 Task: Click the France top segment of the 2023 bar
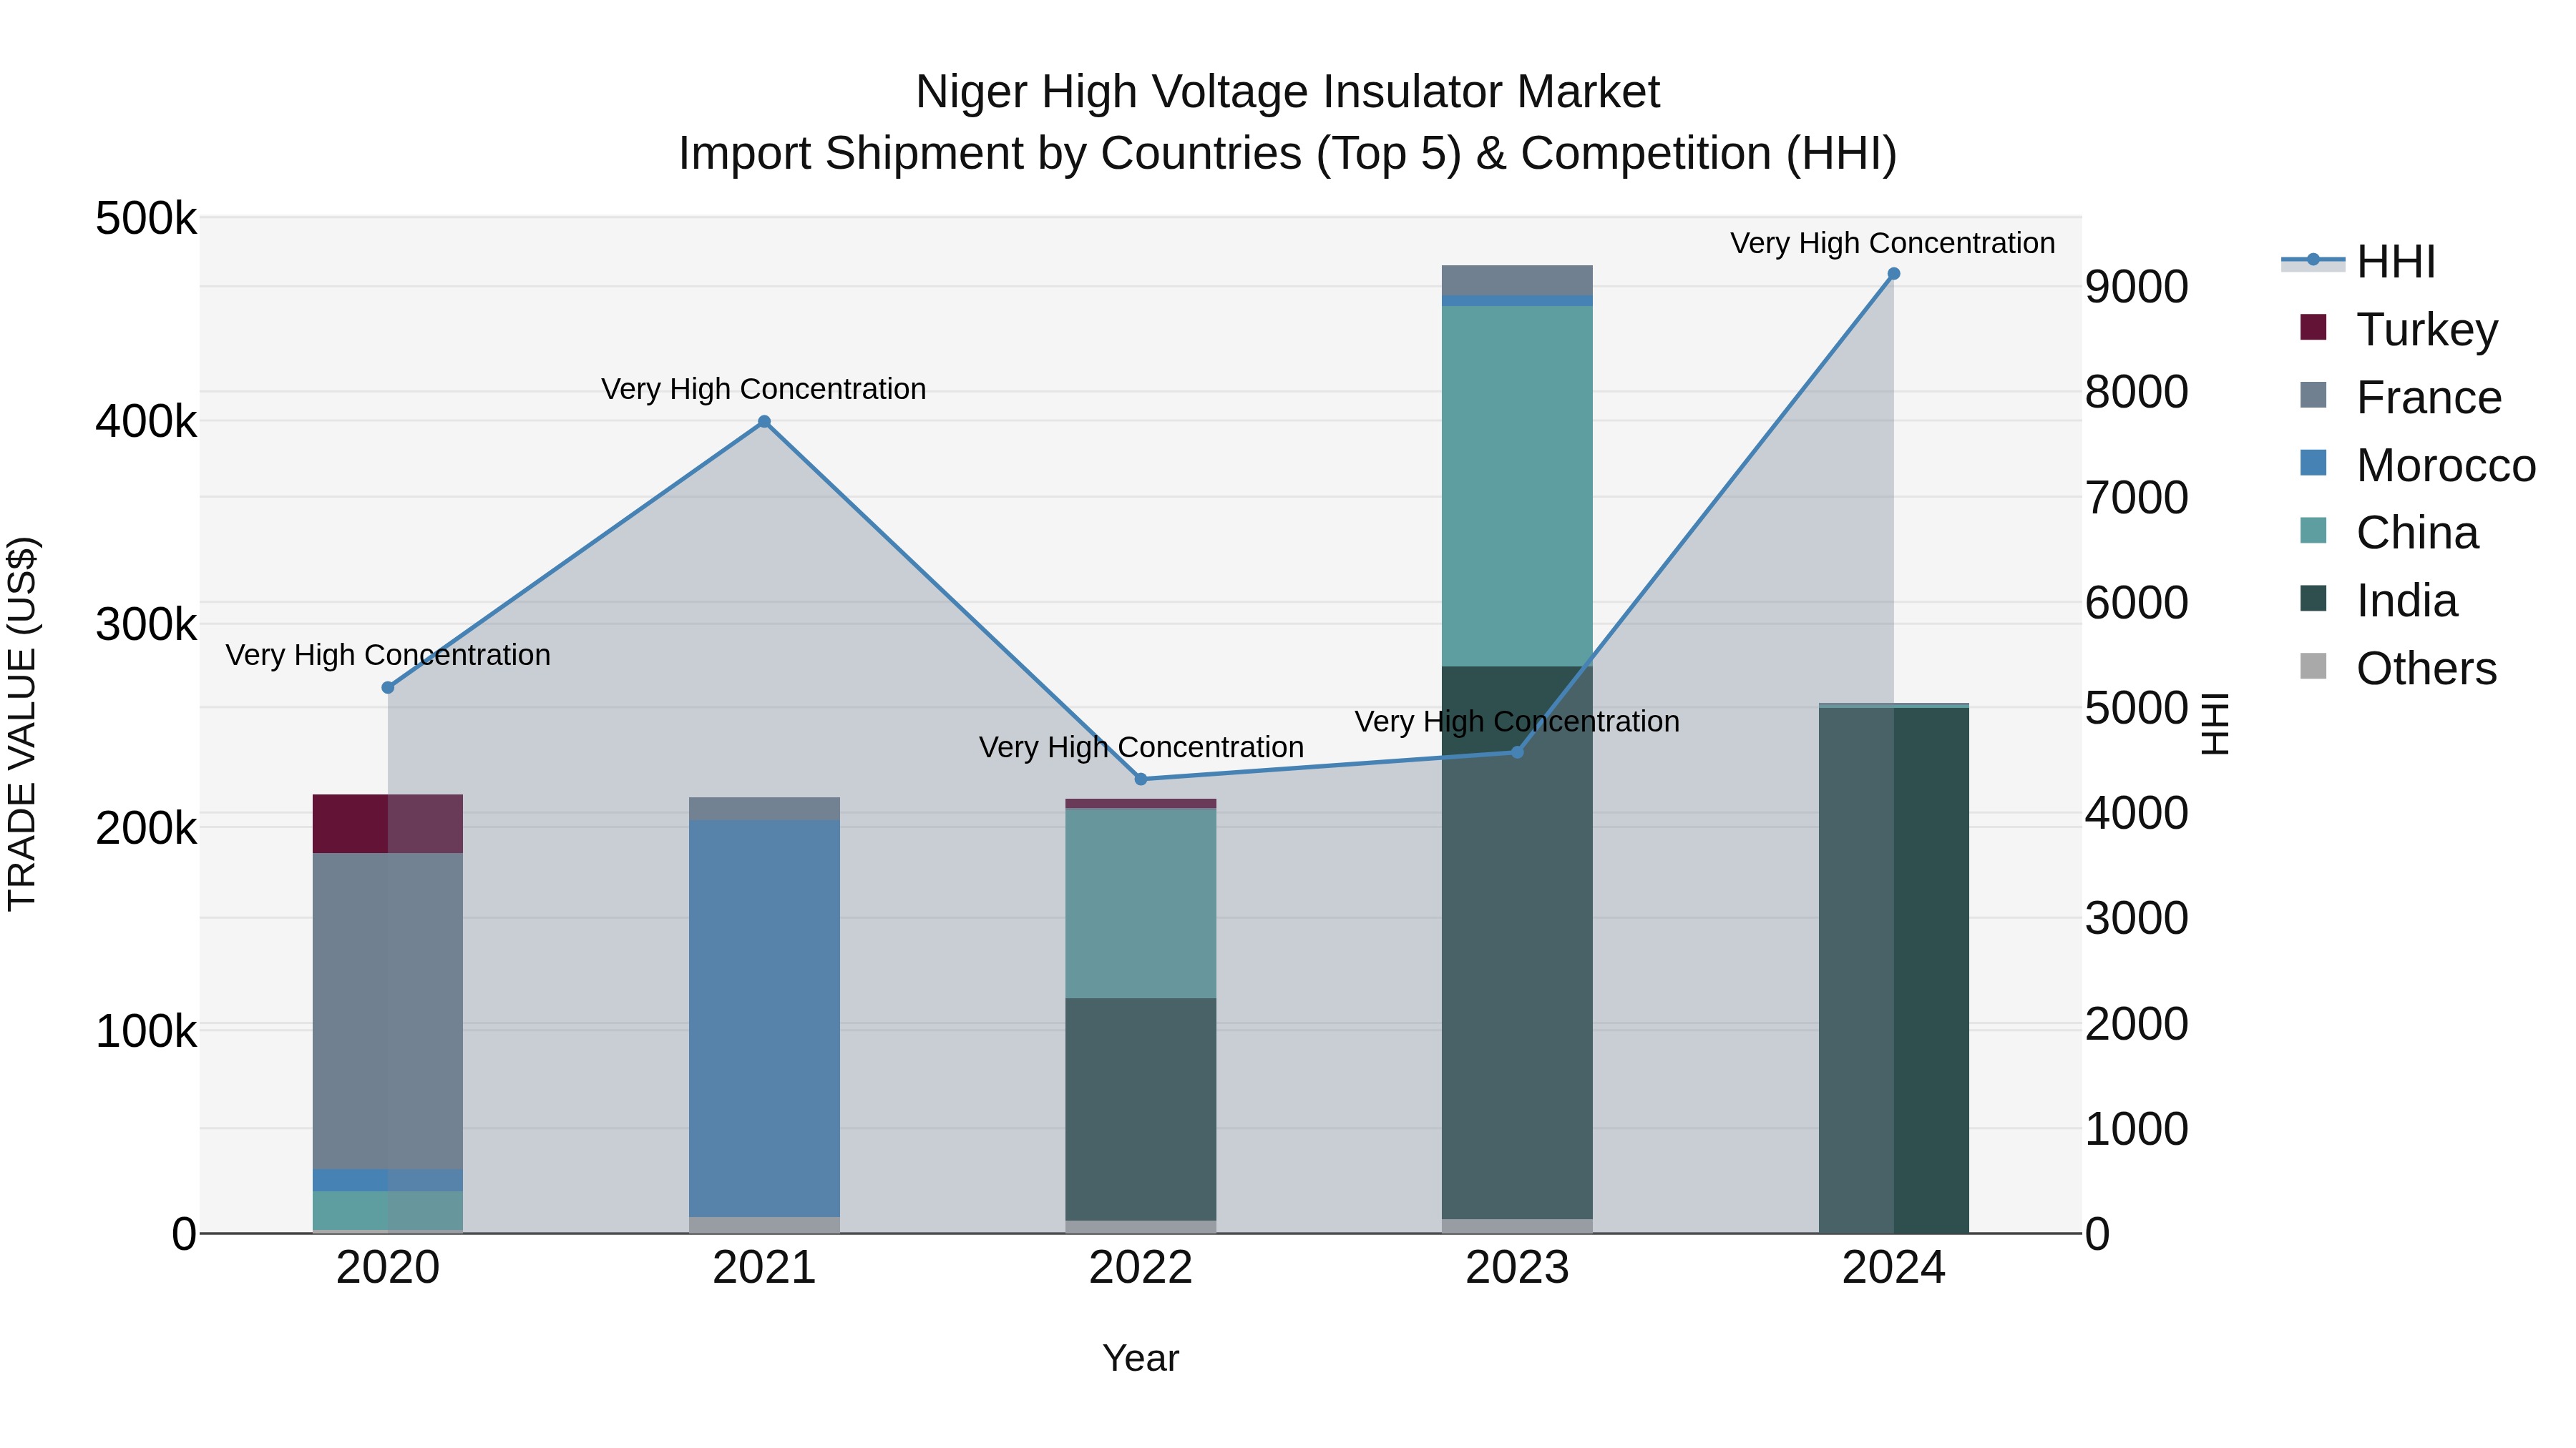[x=1517, y=281]
